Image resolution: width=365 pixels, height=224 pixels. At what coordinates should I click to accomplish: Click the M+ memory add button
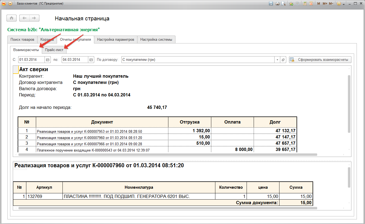[x=325, y=4]
